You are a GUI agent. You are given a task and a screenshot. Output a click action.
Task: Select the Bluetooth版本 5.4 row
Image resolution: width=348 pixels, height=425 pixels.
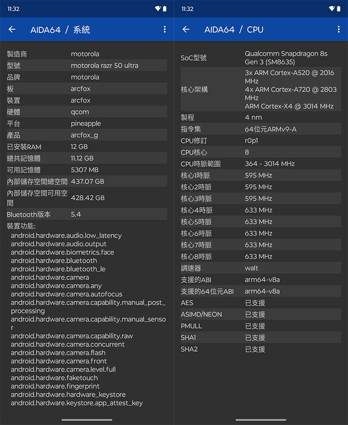click(87, 214)
